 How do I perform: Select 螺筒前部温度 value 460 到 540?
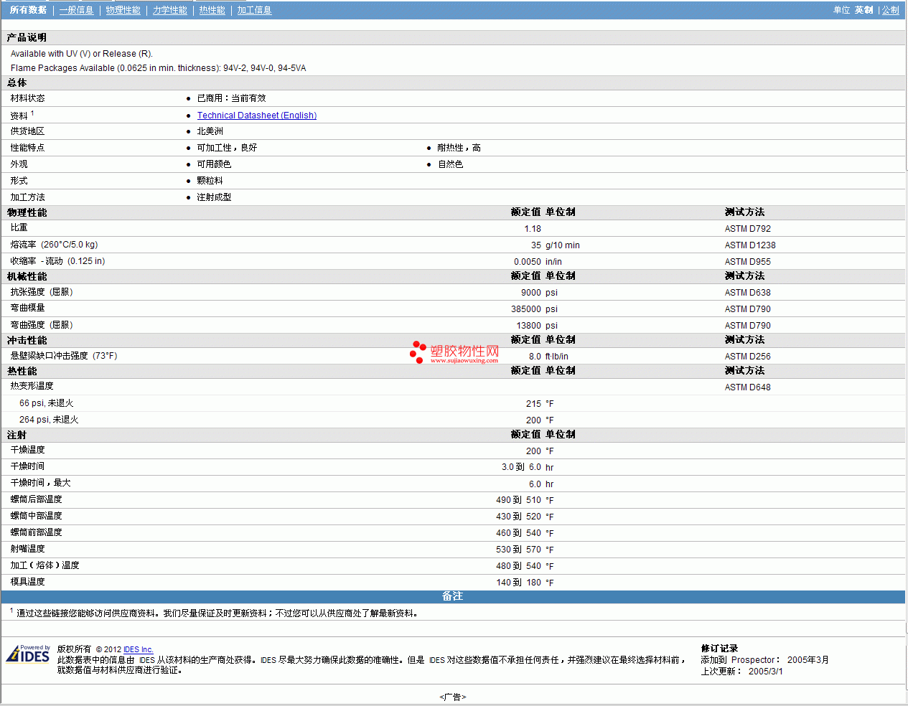pyautogui.click(x=518, y=533)
